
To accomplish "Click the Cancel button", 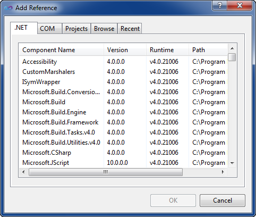I will point(223,201).
